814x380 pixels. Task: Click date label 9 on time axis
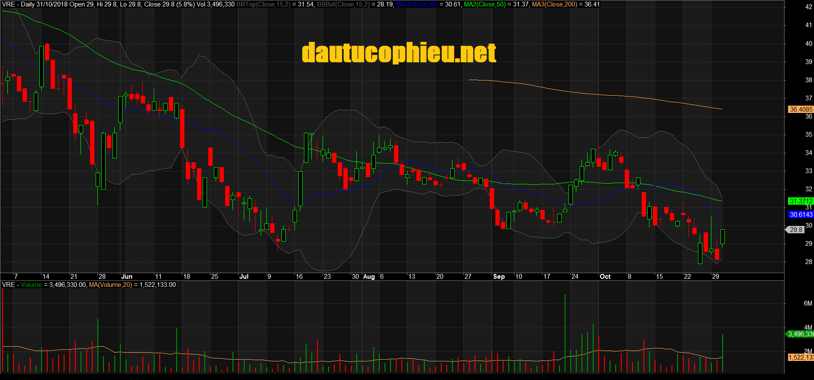(x=269, y=277)
